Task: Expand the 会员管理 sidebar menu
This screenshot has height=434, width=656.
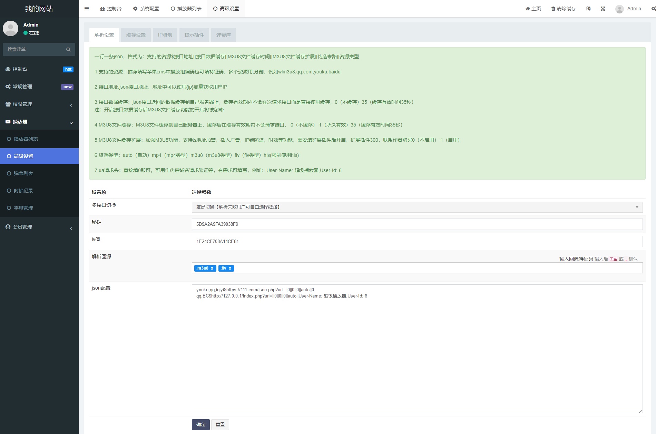Action: click(x=39, y=227)
